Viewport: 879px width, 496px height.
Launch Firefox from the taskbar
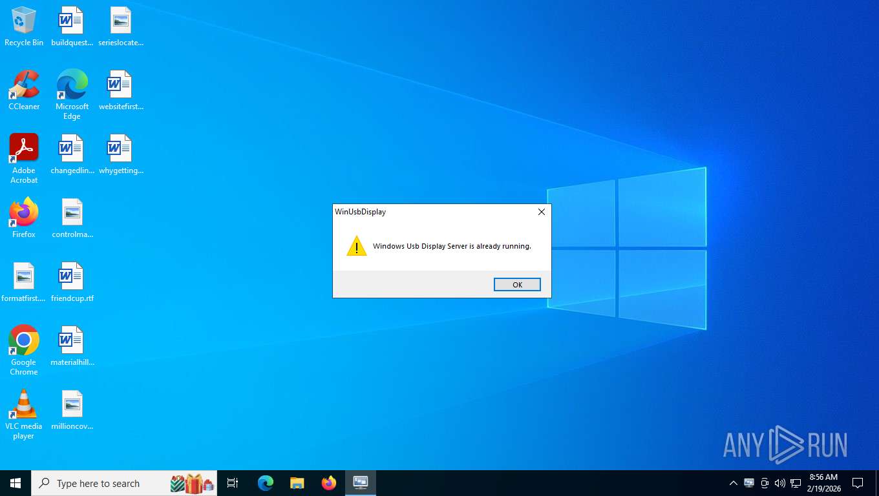tap(329, 483)
